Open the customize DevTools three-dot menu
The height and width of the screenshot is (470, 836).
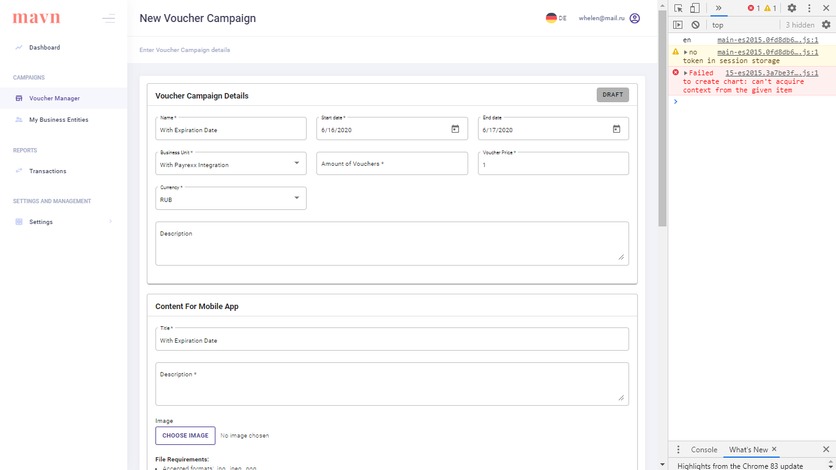point(808,8)
